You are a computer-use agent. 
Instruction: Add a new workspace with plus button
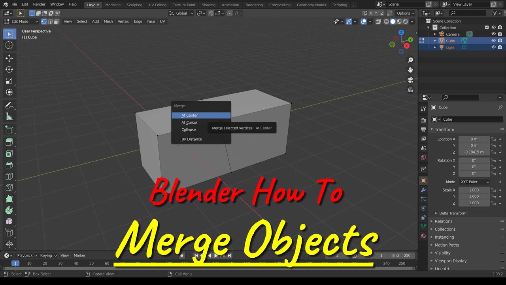pyautogui.click(x=354, y=5)
